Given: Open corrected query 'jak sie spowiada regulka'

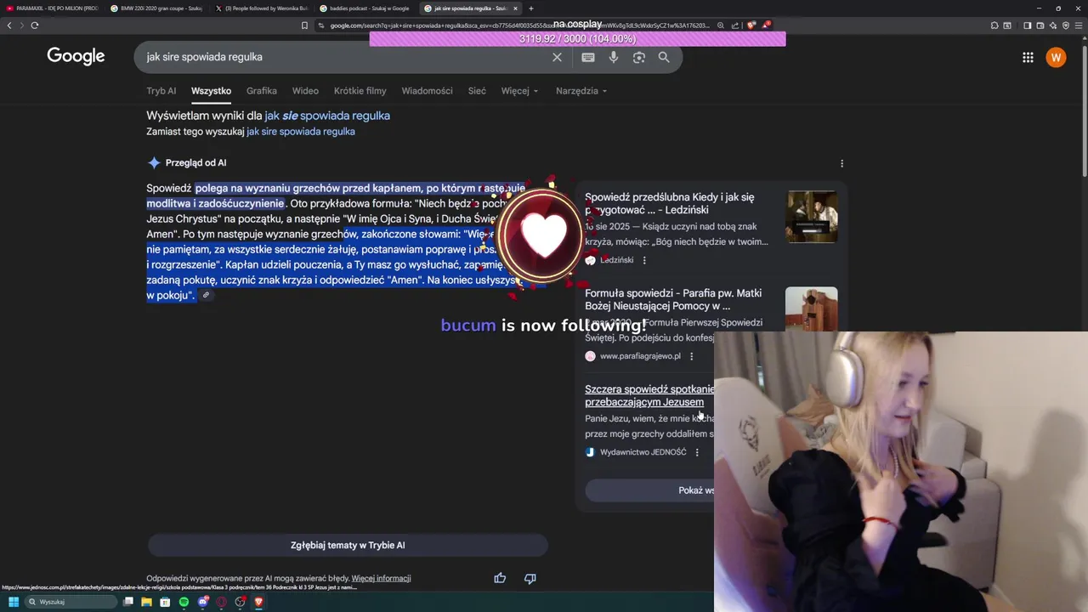Looking at the screenshot, I should tap(327, 116).
